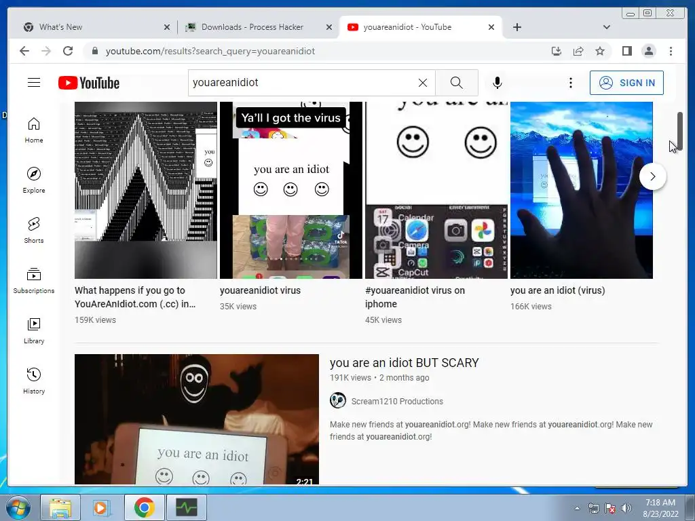Open Library in sidebar
The height and width of the screenshot is (521, 695).
(34, 331)
